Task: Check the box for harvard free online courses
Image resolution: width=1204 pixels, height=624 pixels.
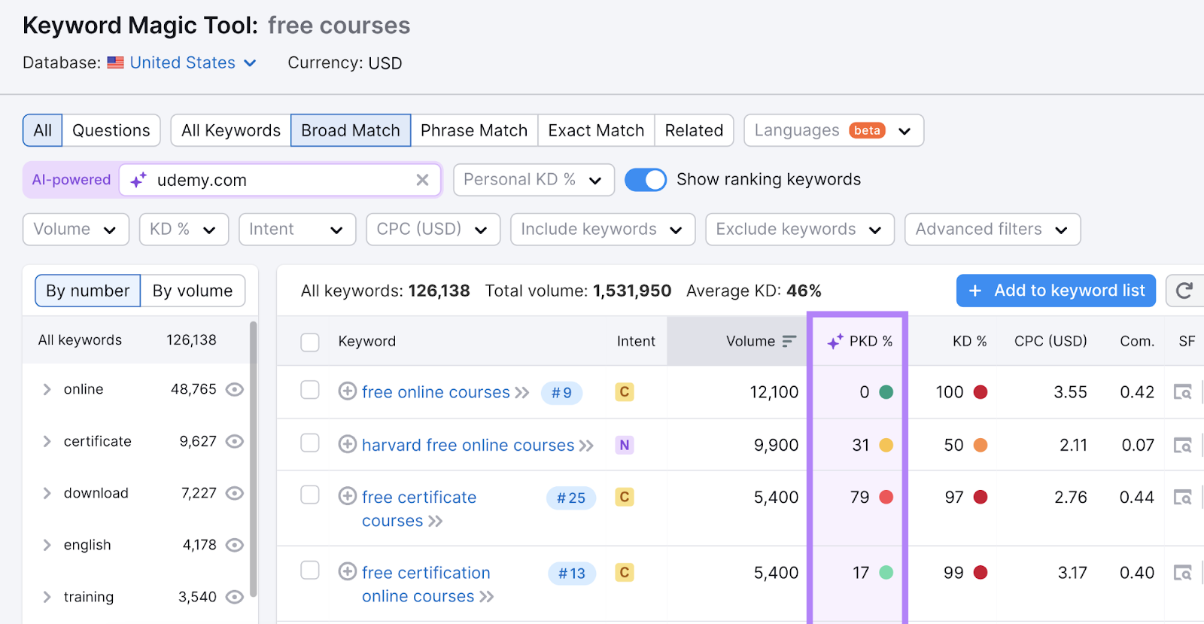Action: (x=310, y=443)
